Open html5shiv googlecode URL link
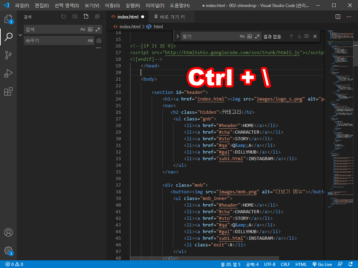This screenshot has height=268, width=358. pos(232,53)
